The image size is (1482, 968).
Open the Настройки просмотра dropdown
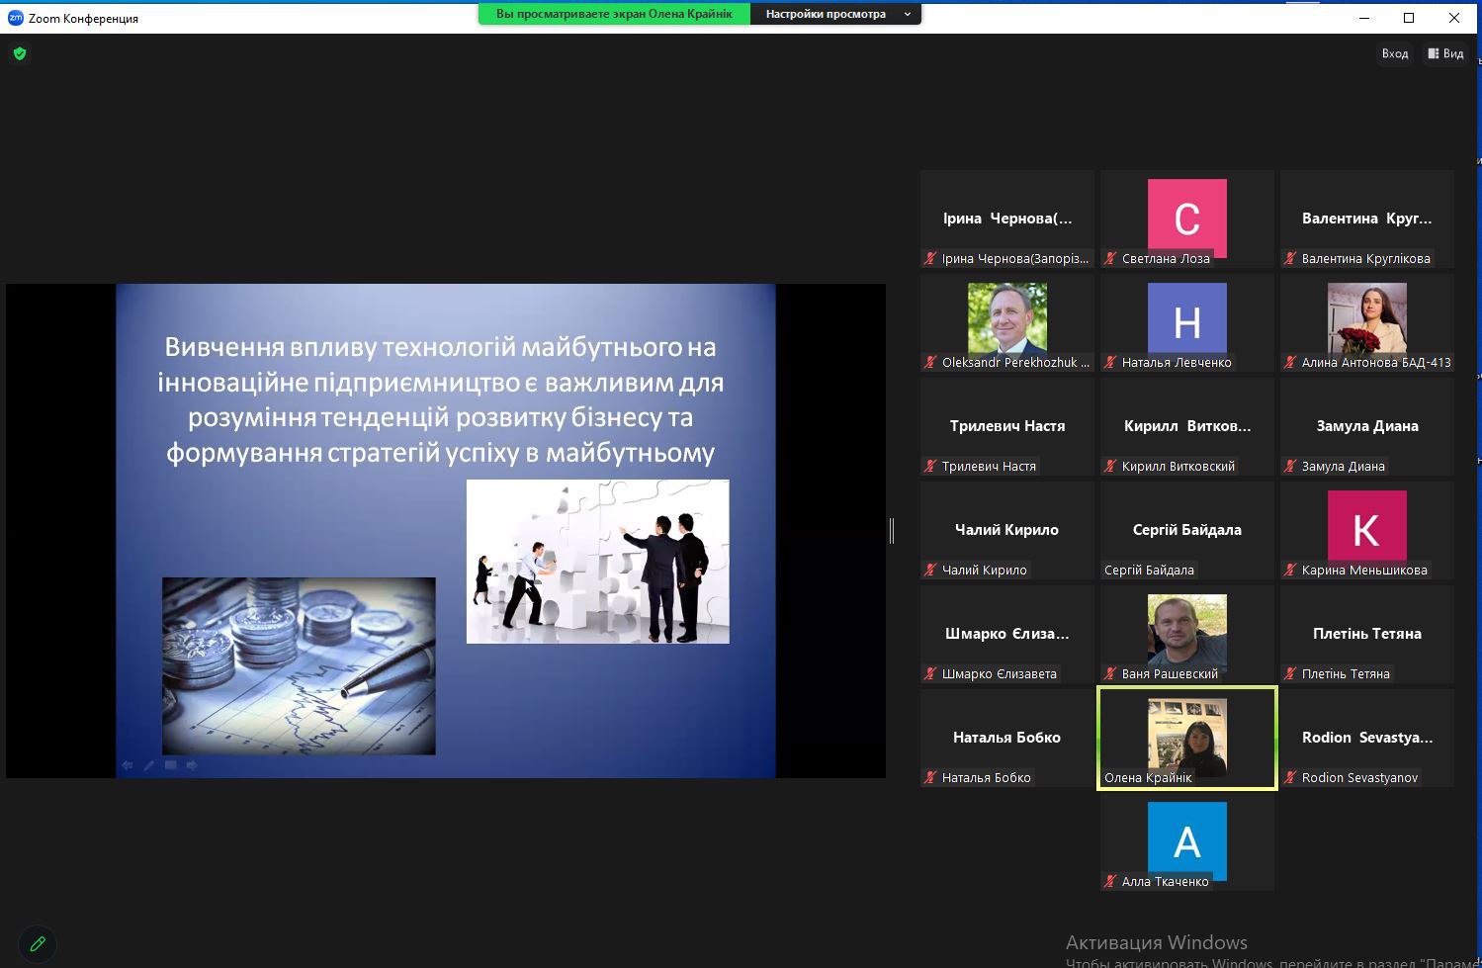(826, 14)
